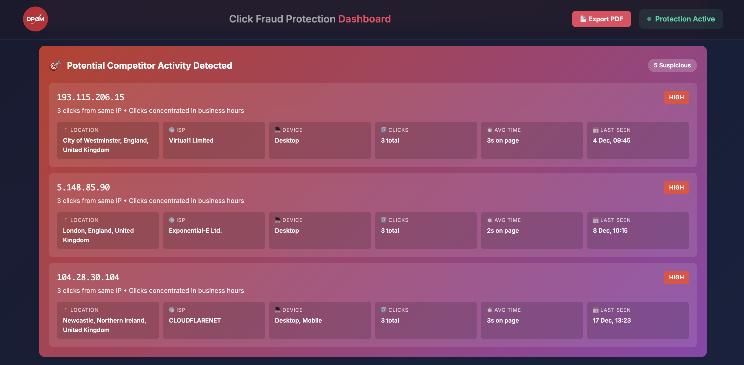The height and width of the screenshot is (365, 744).
Task: Open the 5 Suspicious filter badge
Action: pyautogui.click(x=672, y=65)
